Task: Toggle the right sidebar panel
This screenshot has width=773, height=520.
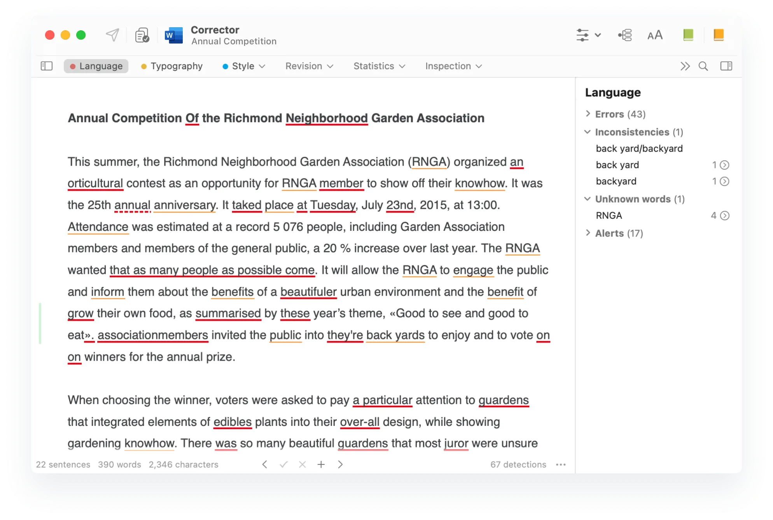Action: pos(726,66)
